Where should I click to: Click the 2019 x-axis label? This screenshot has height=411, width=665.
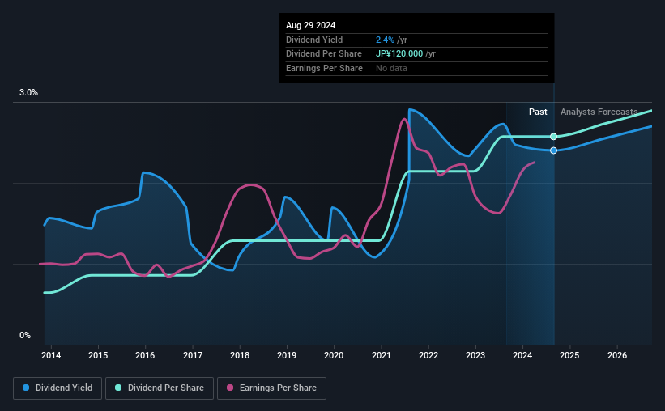287,355
